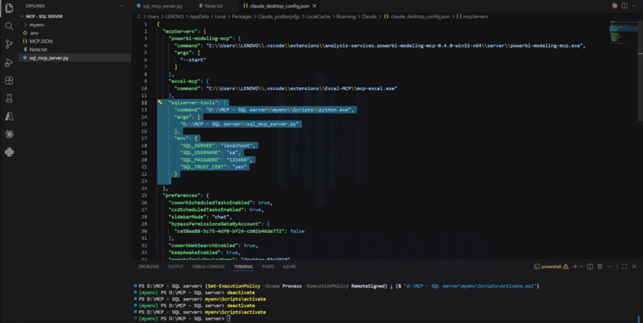Click LocalCache breadcrumb segment
Screen dimensions: 643x323
[318, 16]
